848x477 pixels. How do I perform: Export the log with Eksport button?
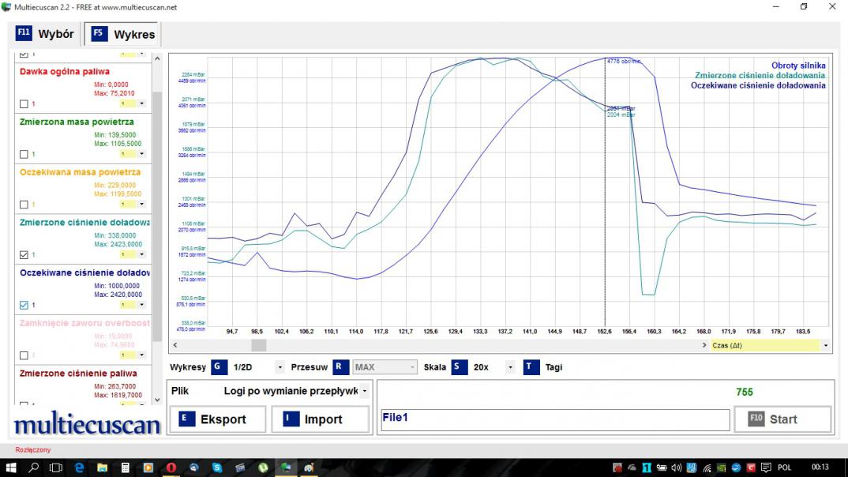coord(218,419)
